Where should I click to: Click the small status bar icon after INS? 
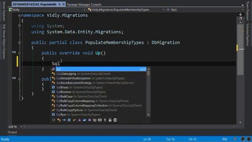click(x=235, y=139)
